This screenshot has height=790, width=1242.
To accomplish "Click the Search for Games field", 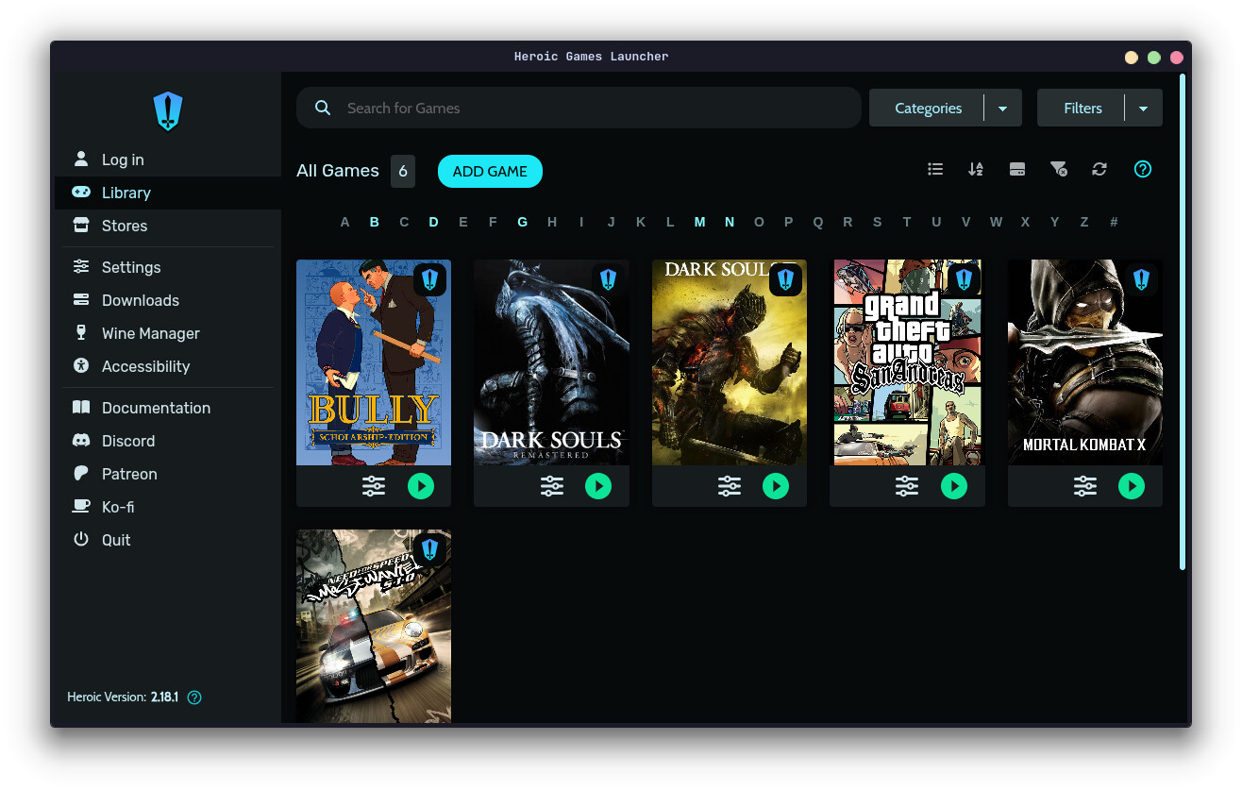I will point(595,109).
